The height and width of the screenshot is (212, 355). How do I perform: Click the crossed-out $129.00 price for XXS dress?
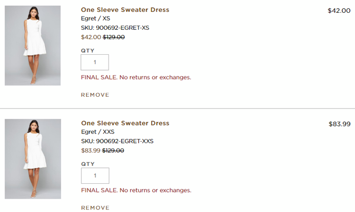point(114,151)
